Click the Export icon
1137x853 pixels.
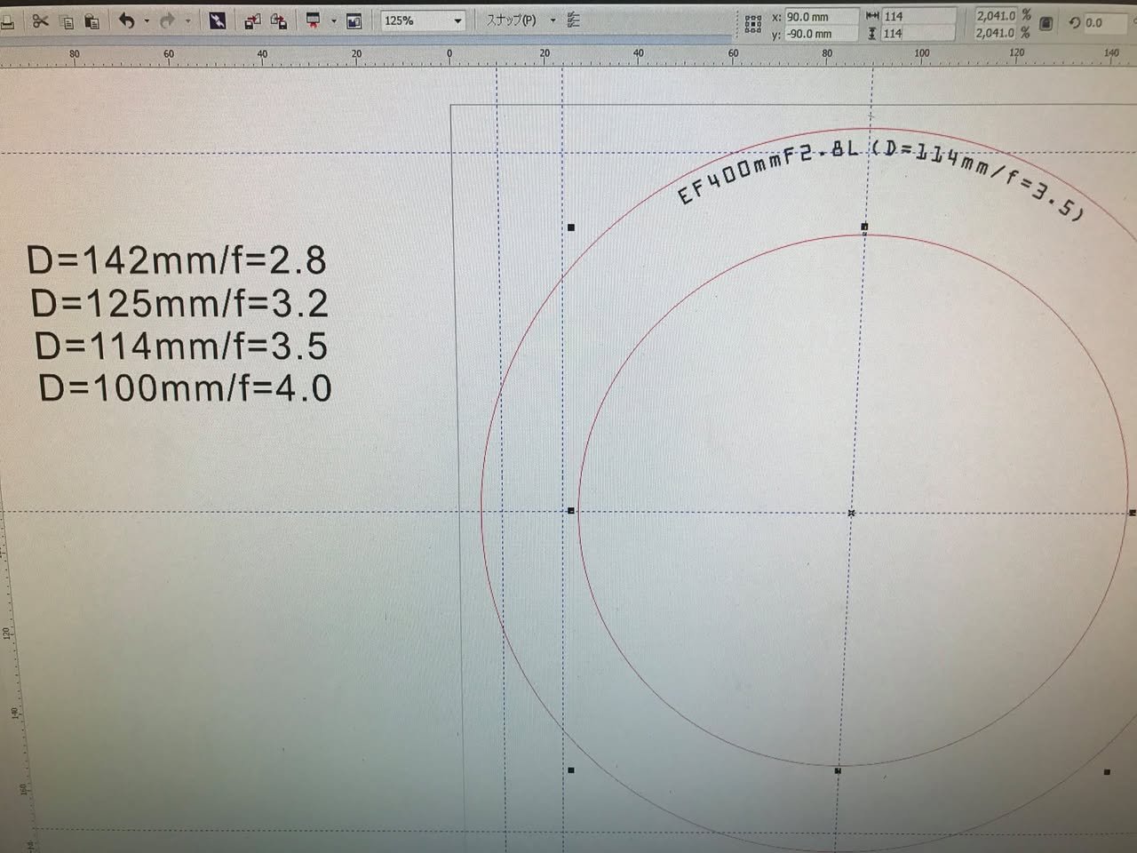point(278,21)
